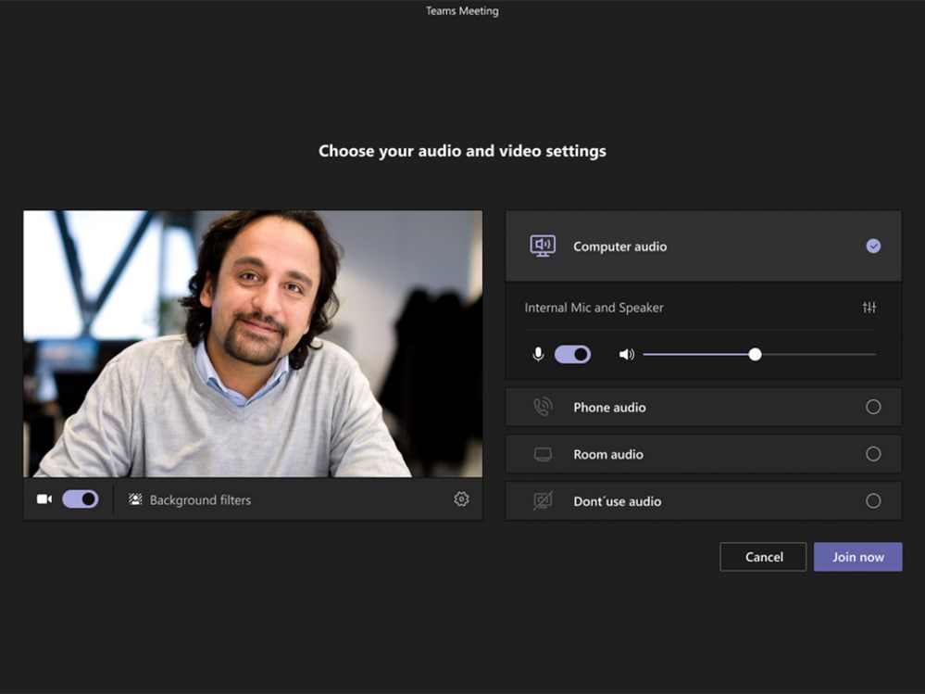Click the Internal Mic and Speaker label
Image resolution: width=925 pixels, height=694 pixels.
(x=594, y=308)
